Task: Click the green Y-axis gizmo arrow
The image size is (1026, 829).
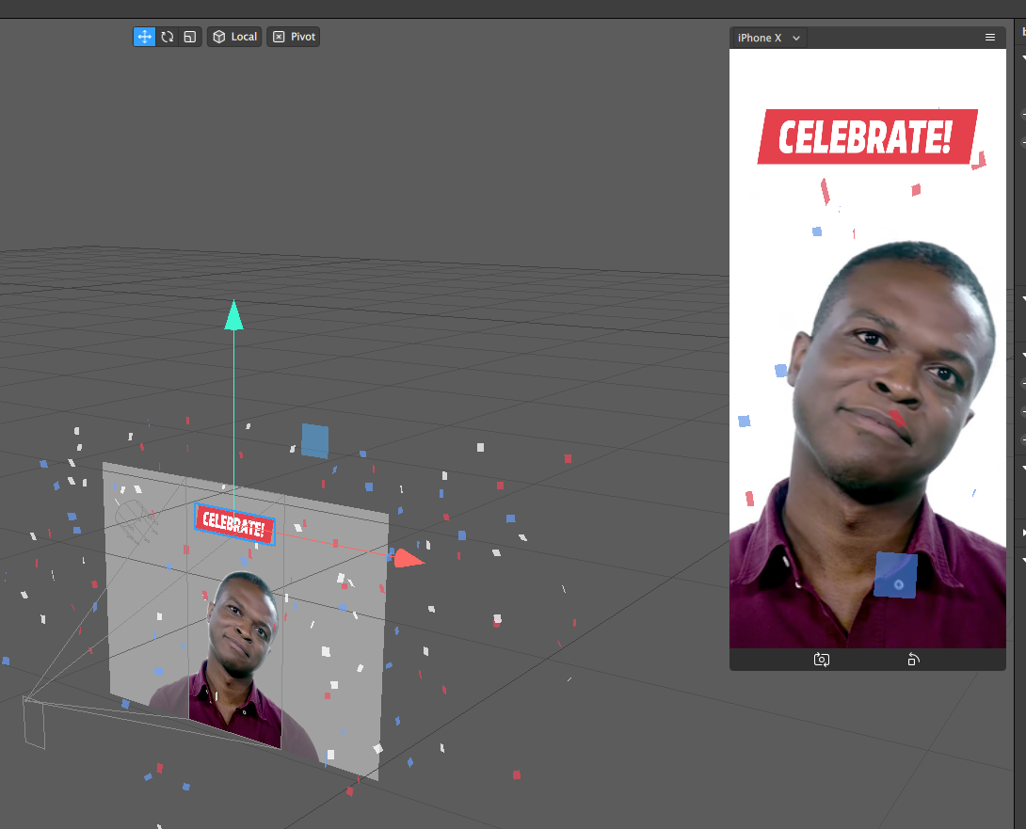Action: click(x=233, y=316)
